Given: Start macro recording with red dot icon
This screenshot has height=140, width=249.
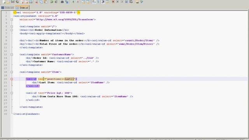Looking at the screenshot, I should click(x=113, y=2).
